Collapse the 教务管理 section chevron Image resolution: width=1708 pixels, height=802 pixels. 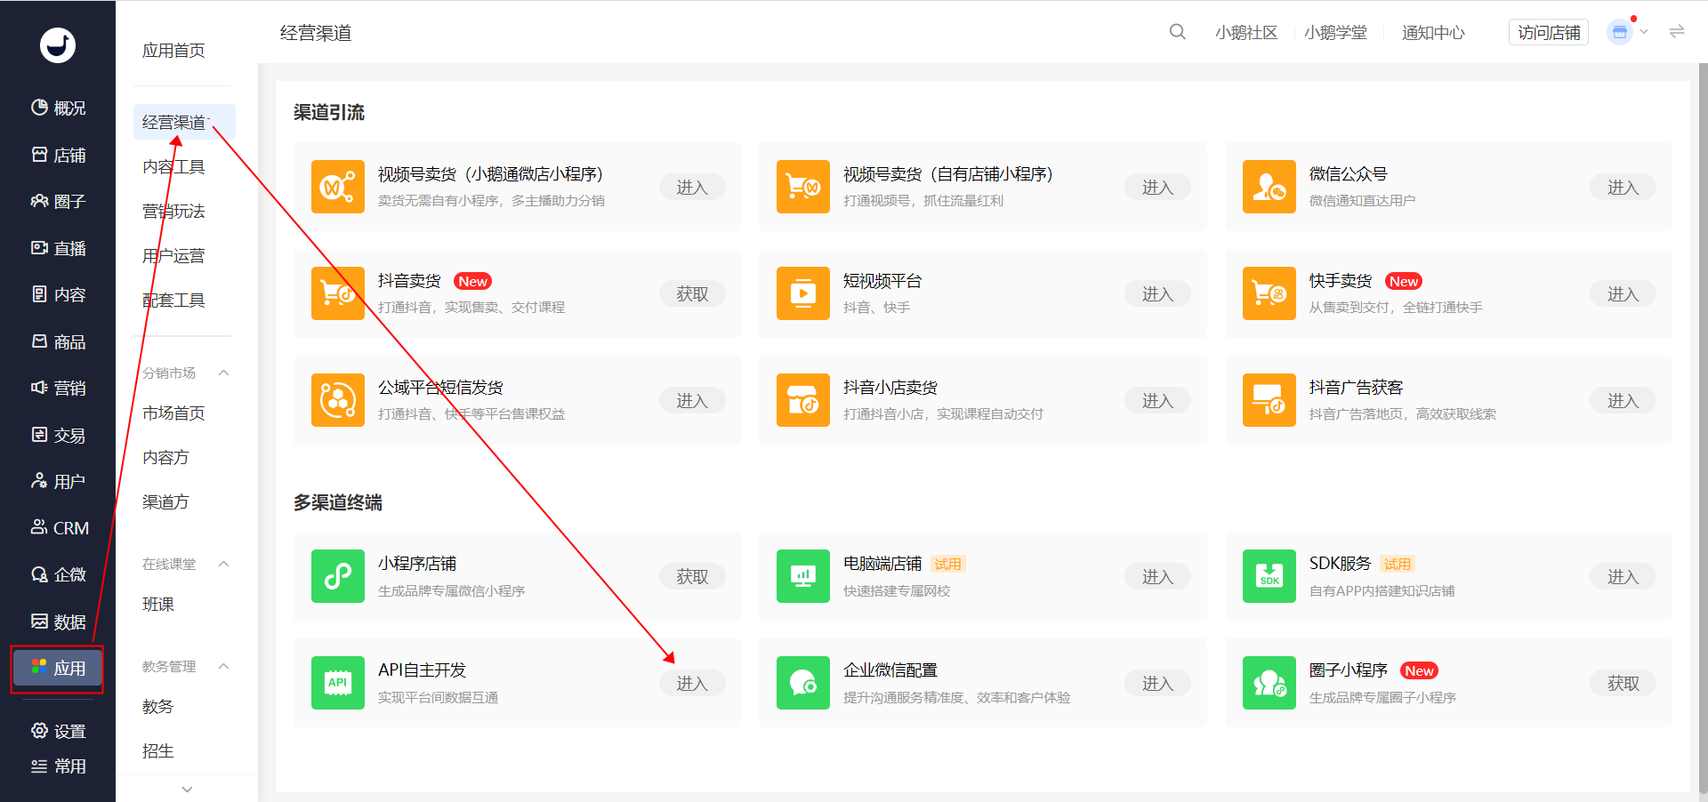tap(224, 666)
